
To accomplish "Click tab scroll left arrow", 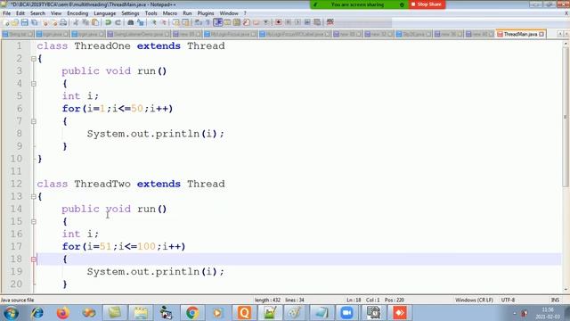I will [560, 34].
